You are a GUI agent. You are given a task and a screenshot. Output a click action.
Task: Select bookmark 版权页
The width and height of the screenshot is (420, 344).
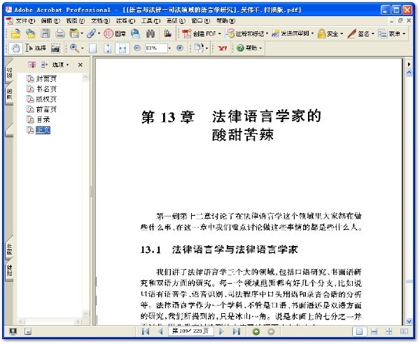[x=46, y=99]
